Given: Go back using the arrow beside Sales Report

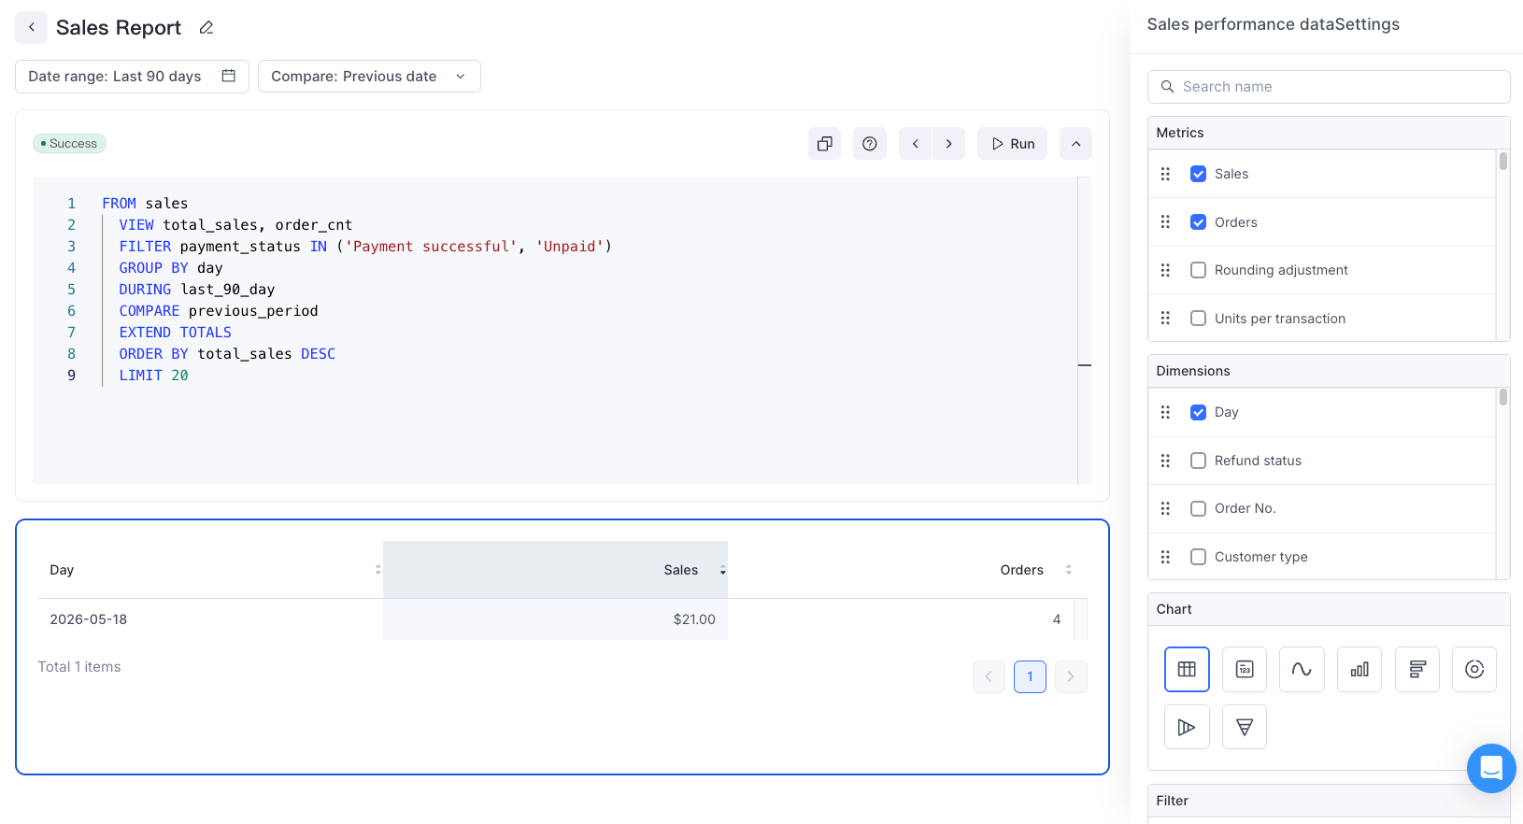Looking at the screenshot, I should click(x=31, y=27).
